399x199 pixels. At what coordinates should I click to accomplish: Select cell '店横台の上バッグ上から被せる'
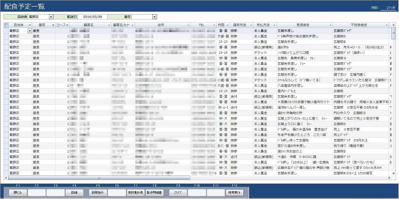pos(361,85)
